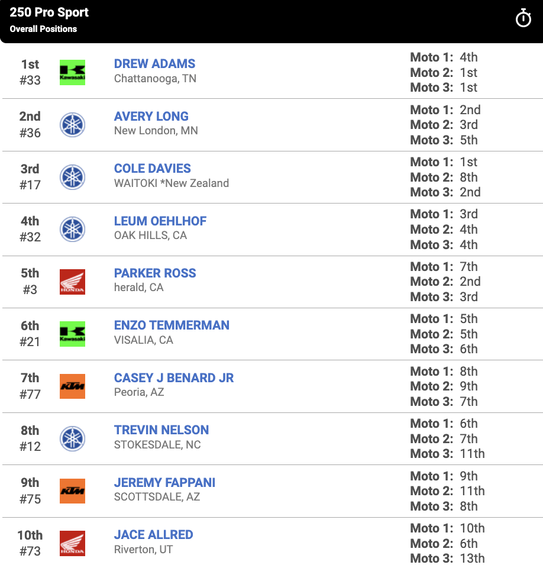Click the 250 Pro Sport header title
Image resolution: width=543 pixels, height=568 pixels.
(49, 12)
